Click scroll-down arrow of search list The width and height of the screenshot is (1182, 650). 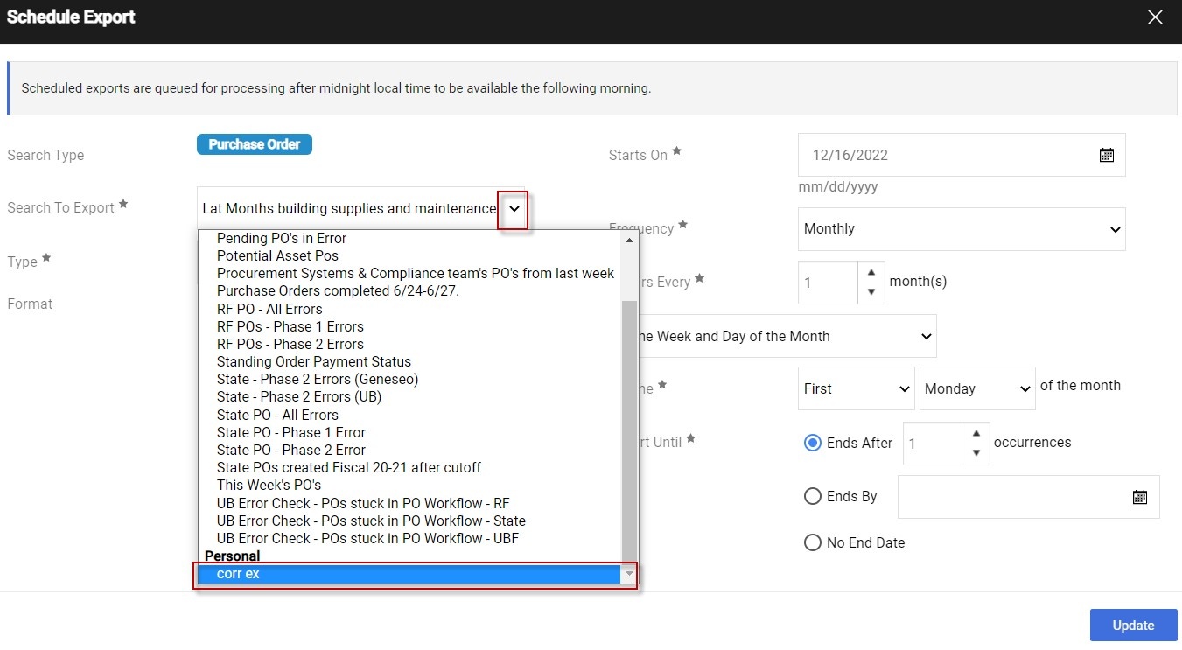(628, 574)
